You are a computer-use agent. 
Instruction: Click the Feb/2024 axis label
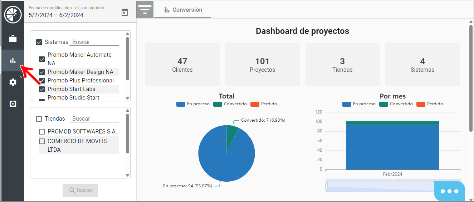pos(392,174)
